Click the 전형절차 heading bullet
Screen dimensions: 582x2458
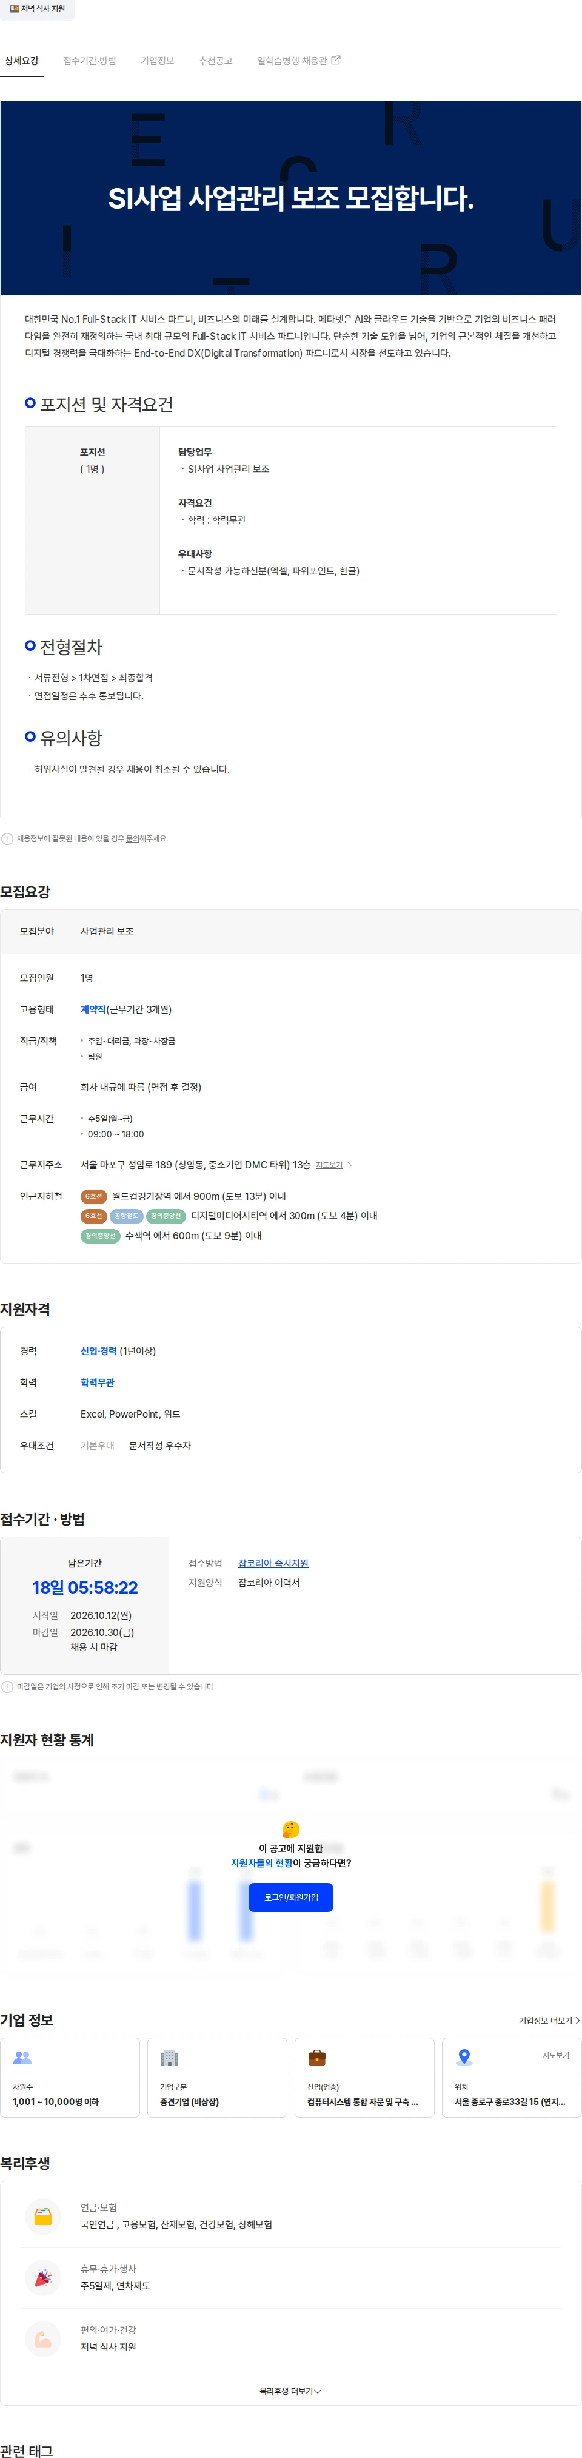pyautogui.click(x=30, y=646)
